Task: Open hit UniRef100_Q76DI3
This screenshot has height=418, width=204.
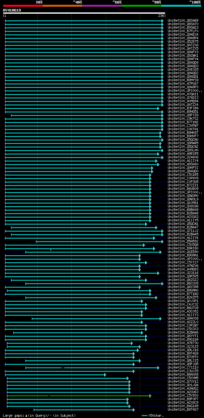Action: [183, 97]
